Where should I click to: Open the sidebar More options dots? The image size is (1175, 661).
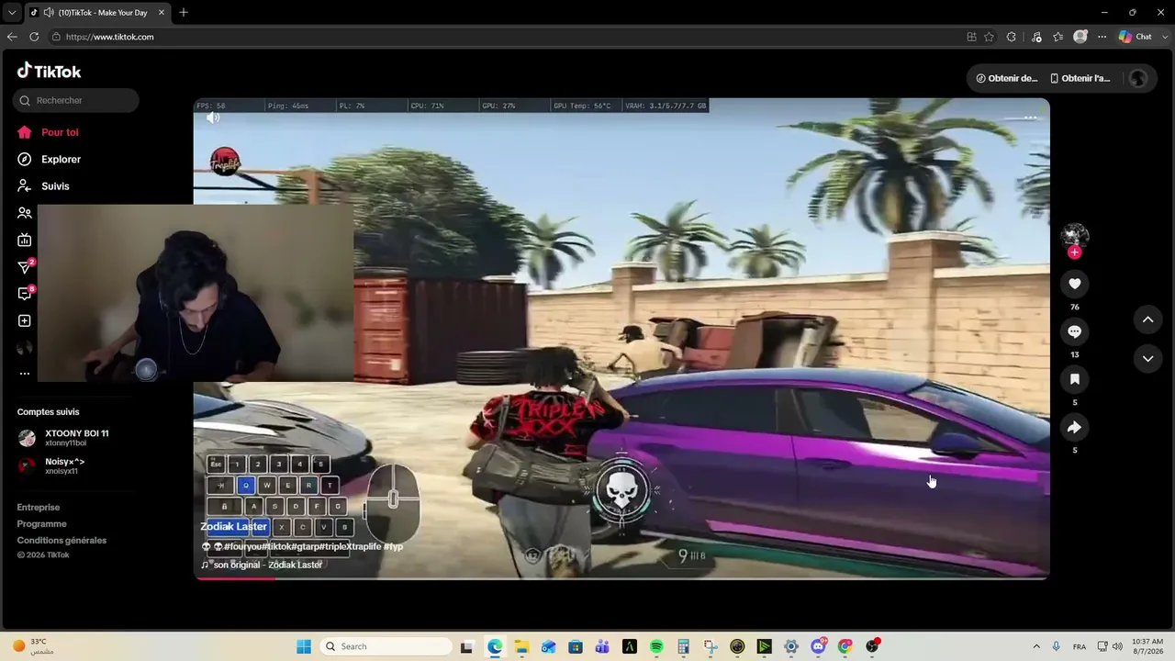point(25,374)
